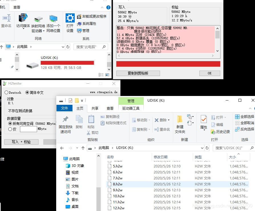Click OK in the H2testw results dialog
This screenshot has height=211, width=255.
pos(210,73)
